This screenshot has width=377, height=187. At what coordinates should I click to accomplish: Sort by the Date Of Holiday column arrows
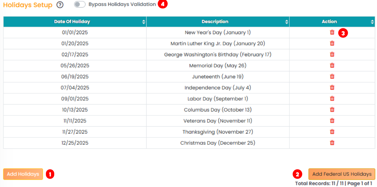click(143, 22)
